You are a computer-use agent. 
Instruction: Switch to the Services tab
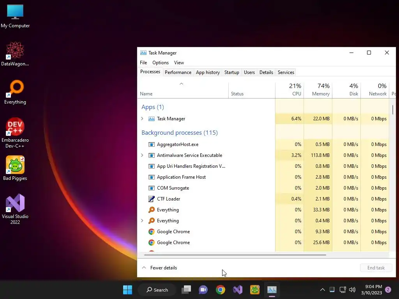click(286, 72)
